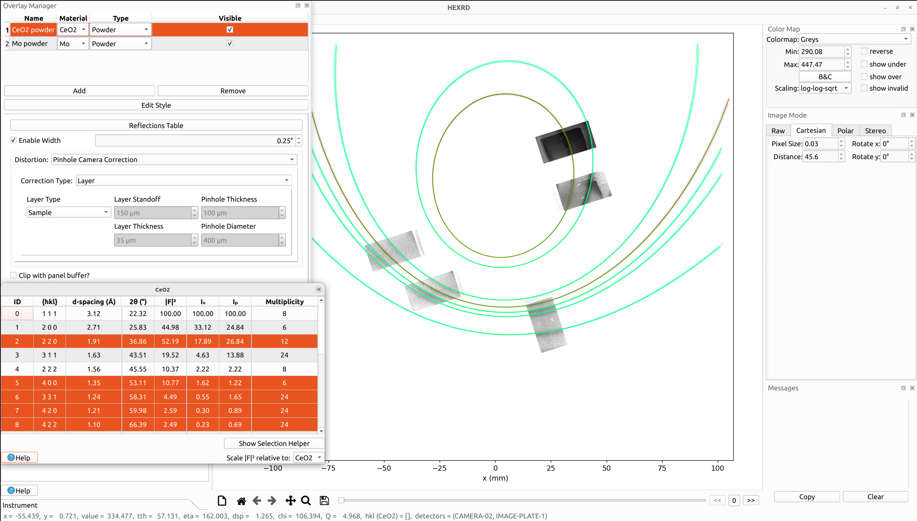Open the Distortion dropdown
Image resolution: width=917 pixels, height=521 pixels.
tap(174, 159)
